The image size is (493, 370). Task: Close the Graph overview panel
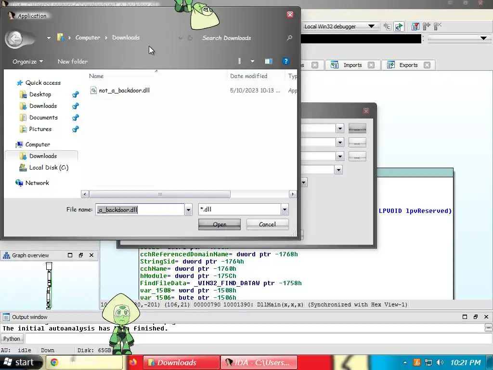point(91,255)
